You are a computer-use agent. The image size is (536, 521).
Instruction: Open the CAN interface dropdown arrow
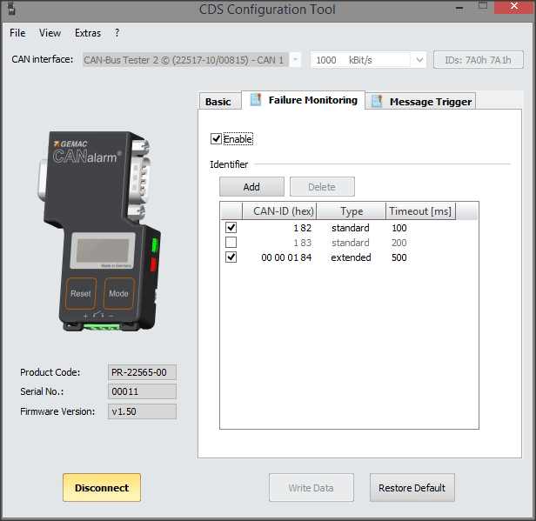[295, 60]
